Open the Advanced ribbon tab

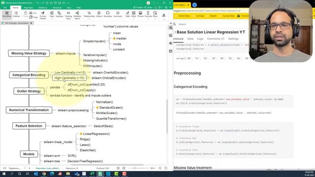tap(57, 8)
